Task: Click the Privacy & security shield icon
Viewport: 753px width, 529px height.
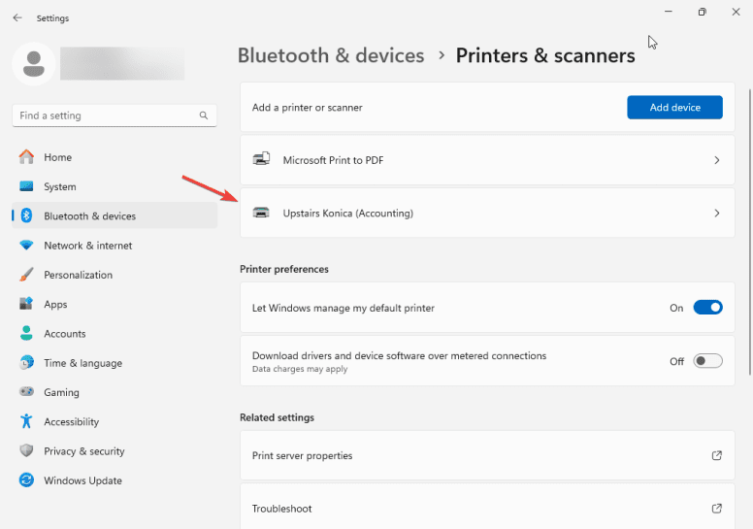Action: pyautogui.click(x=26, y=451)
